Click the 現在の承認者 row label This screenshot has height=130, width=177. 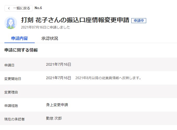pos(14,119)
